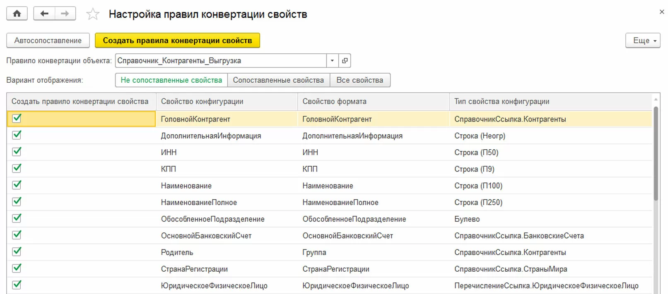Select the type cell reading Строка (Неогр)

(551, 136)
